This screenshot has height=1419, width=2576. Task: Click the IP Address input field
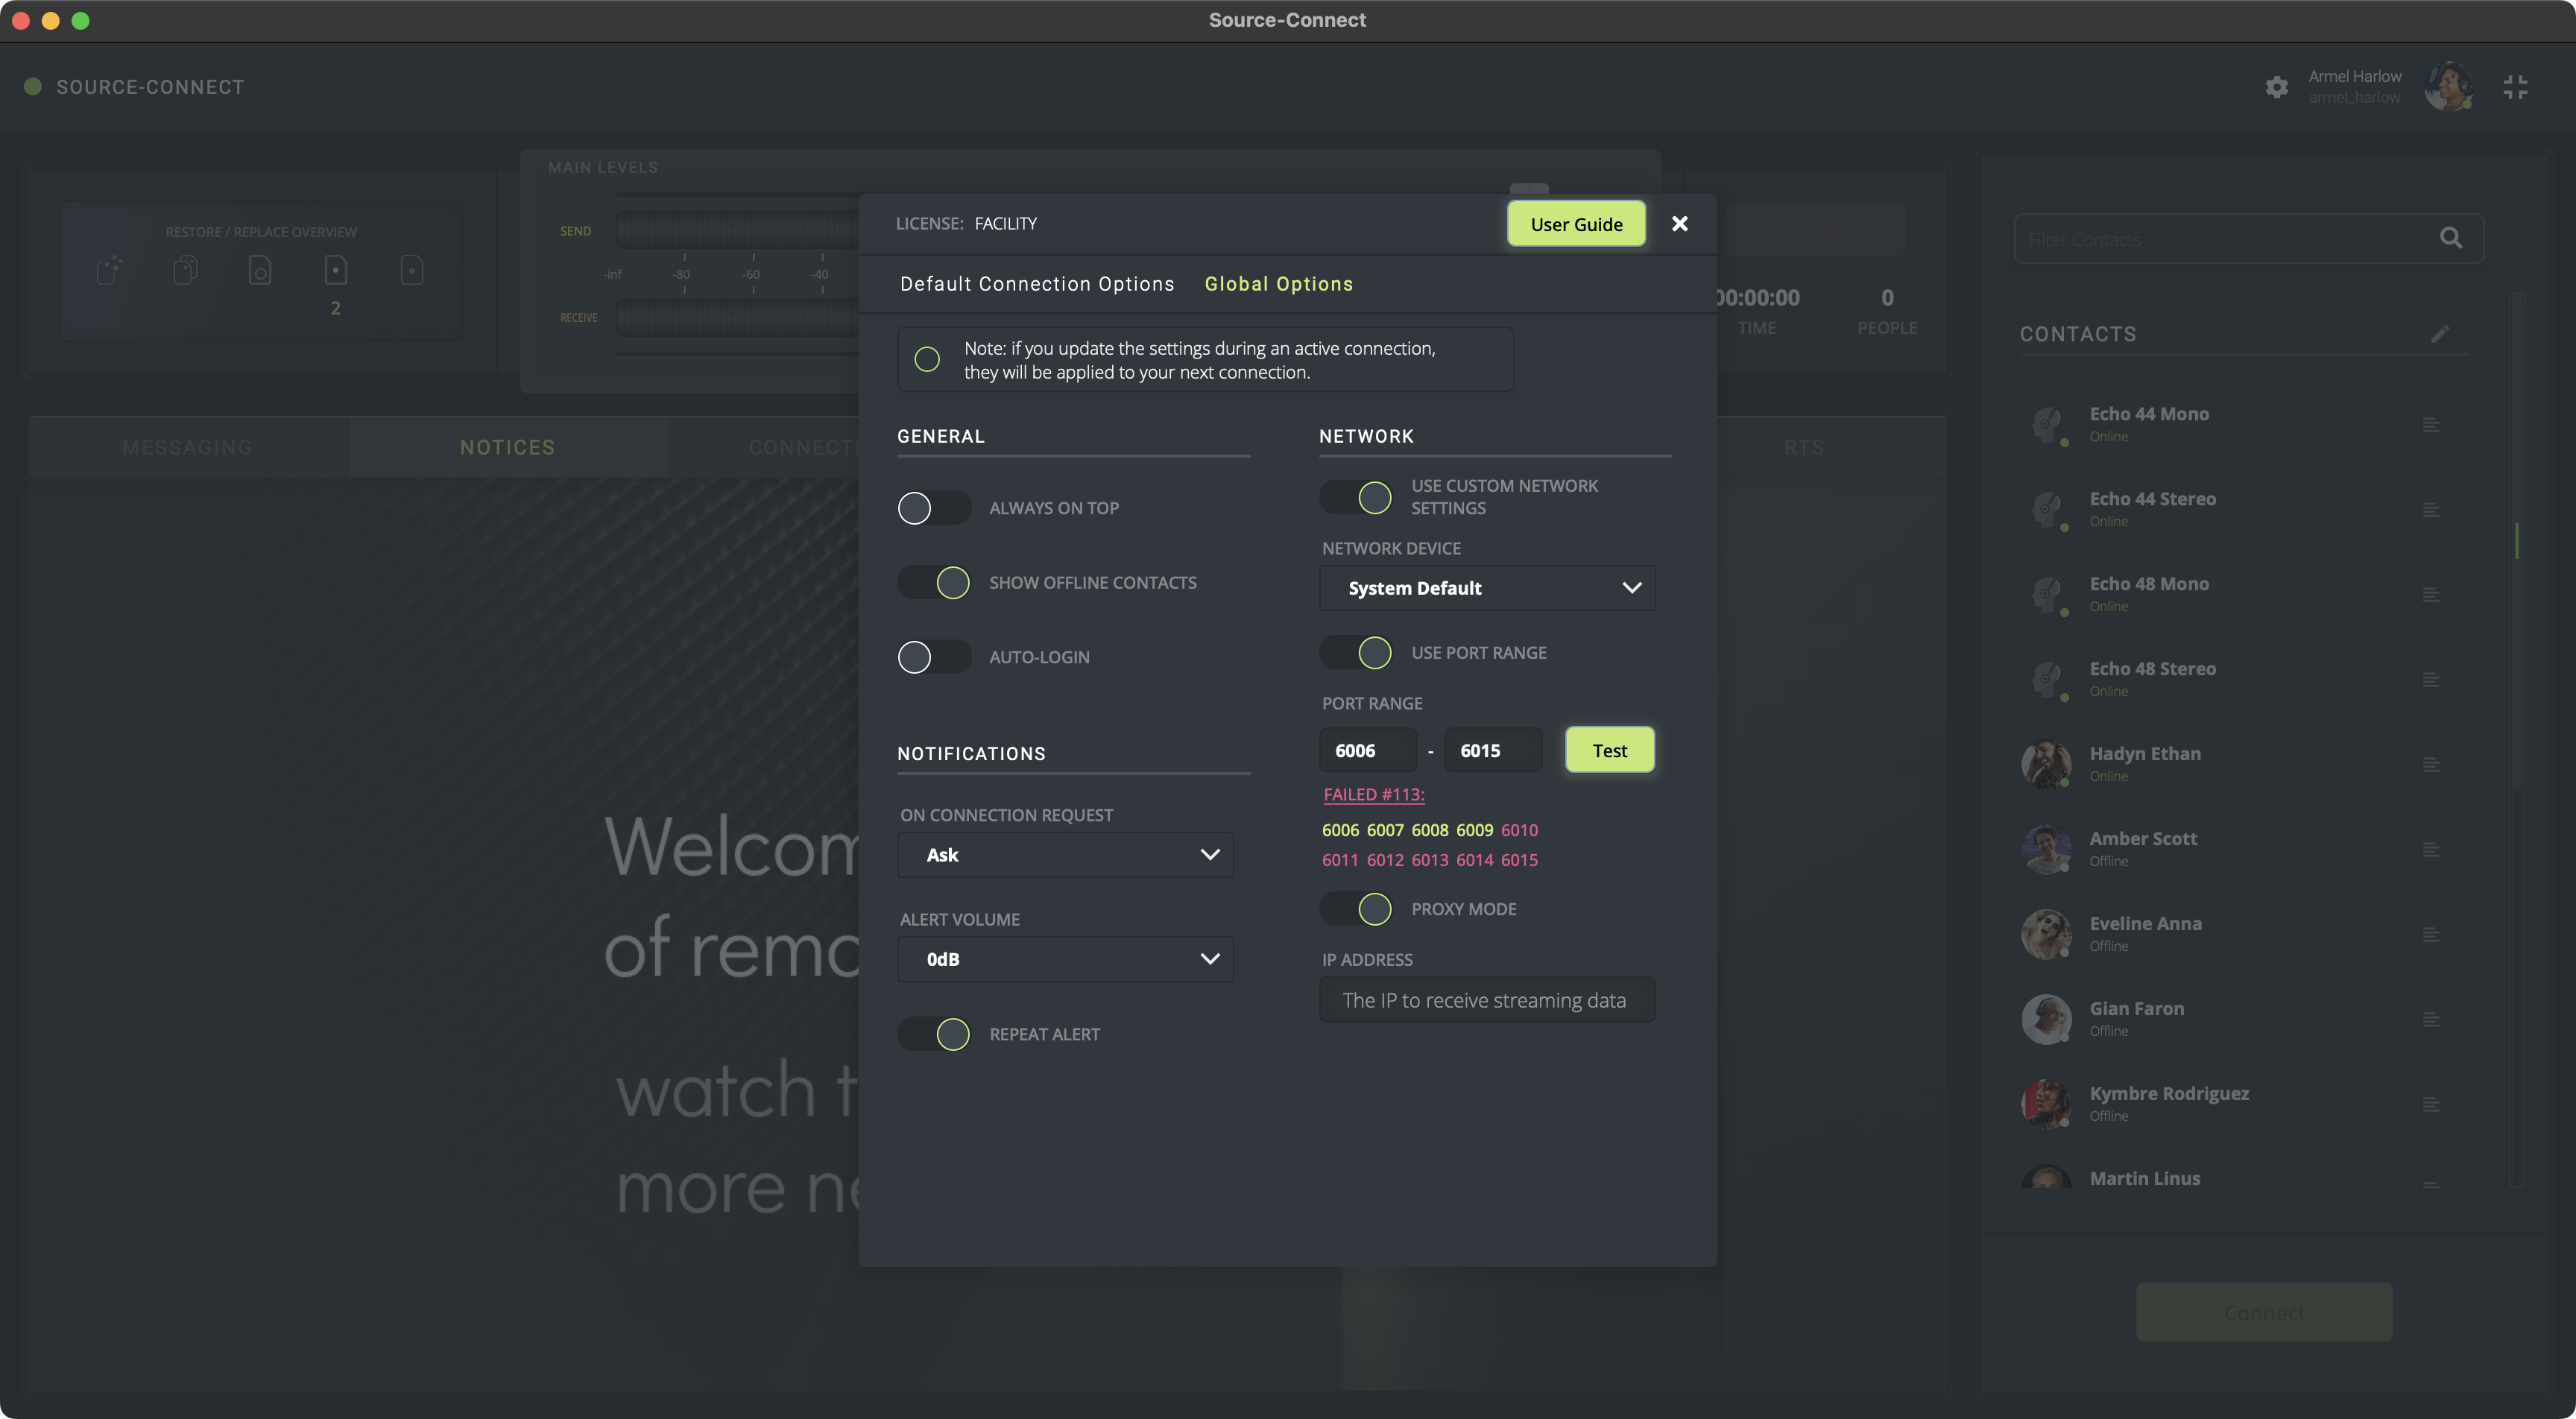pos(1487,1000)
